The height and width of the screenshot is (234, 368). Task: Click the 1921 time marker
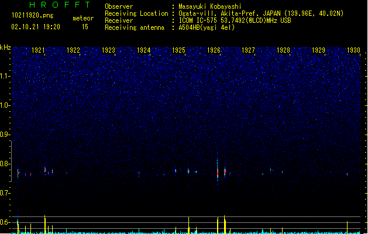(38, 50)
